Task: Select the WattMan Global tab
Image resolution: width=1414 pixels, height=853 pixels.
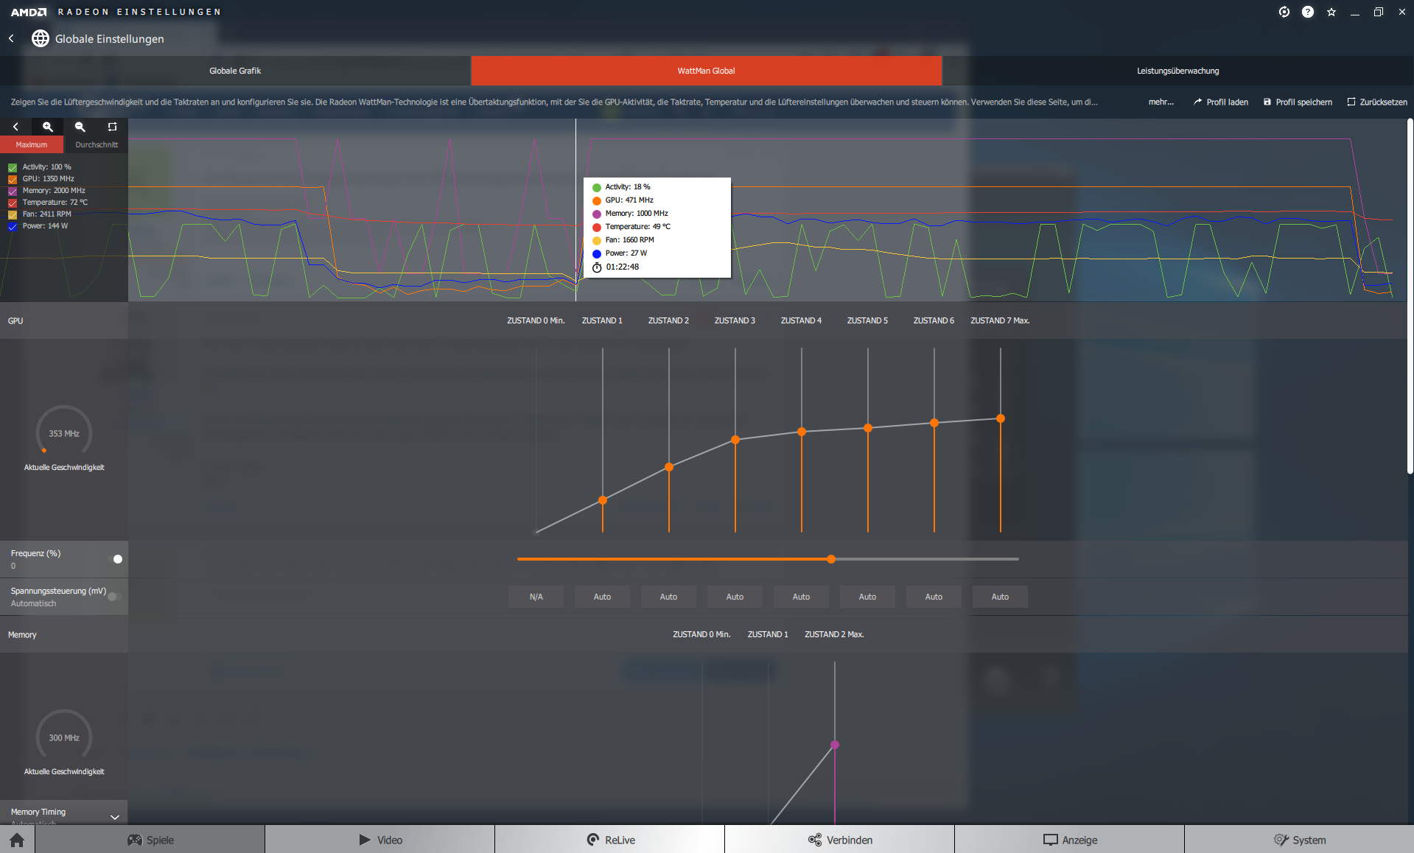Action: (706, 71)
